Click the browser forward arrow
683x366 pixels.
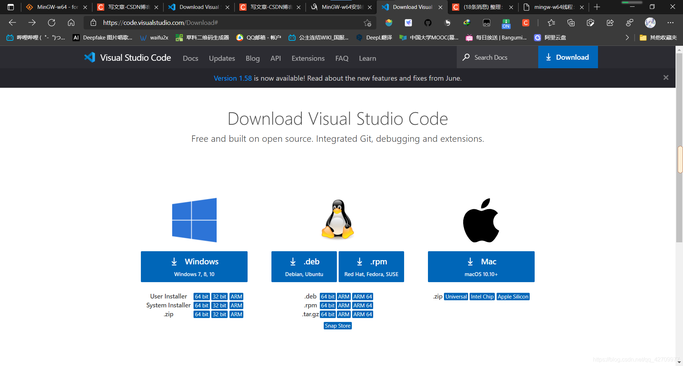(32, 23)
